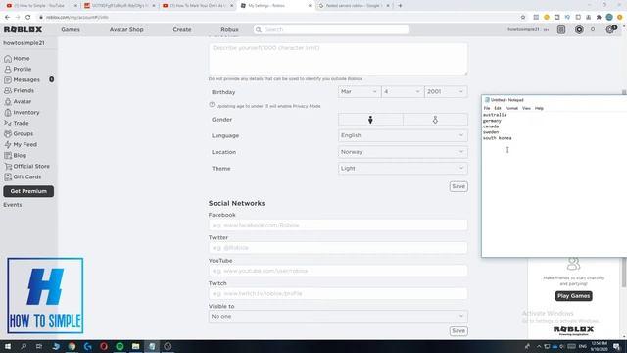
Task: Open Trade from the sidebar
Action: point(17,124)
